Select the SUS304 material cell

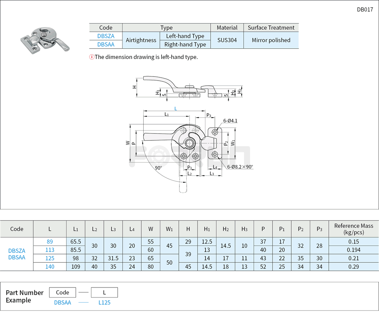227,40
